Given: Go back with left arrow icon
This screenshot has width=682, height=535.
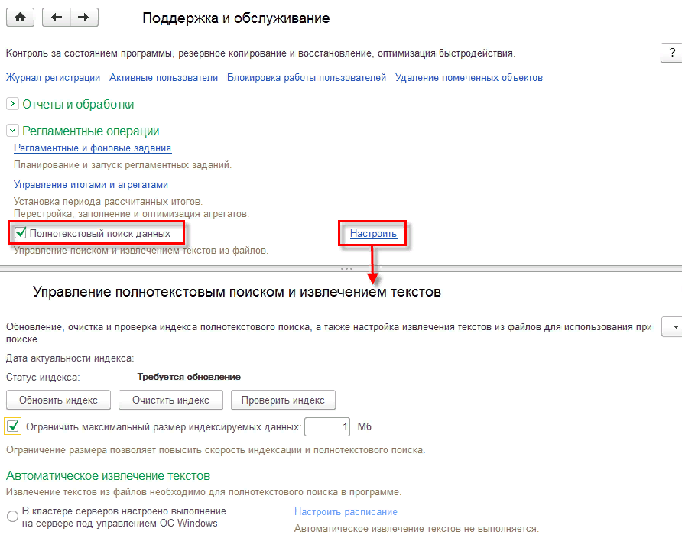Looking at the screenshot, I should [x=56, y=18].
